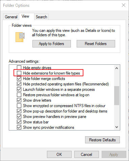Uncheck Hide protected operating system files
Screen dimensions: 129x161
pyautogui.click(x=19, y=84)
